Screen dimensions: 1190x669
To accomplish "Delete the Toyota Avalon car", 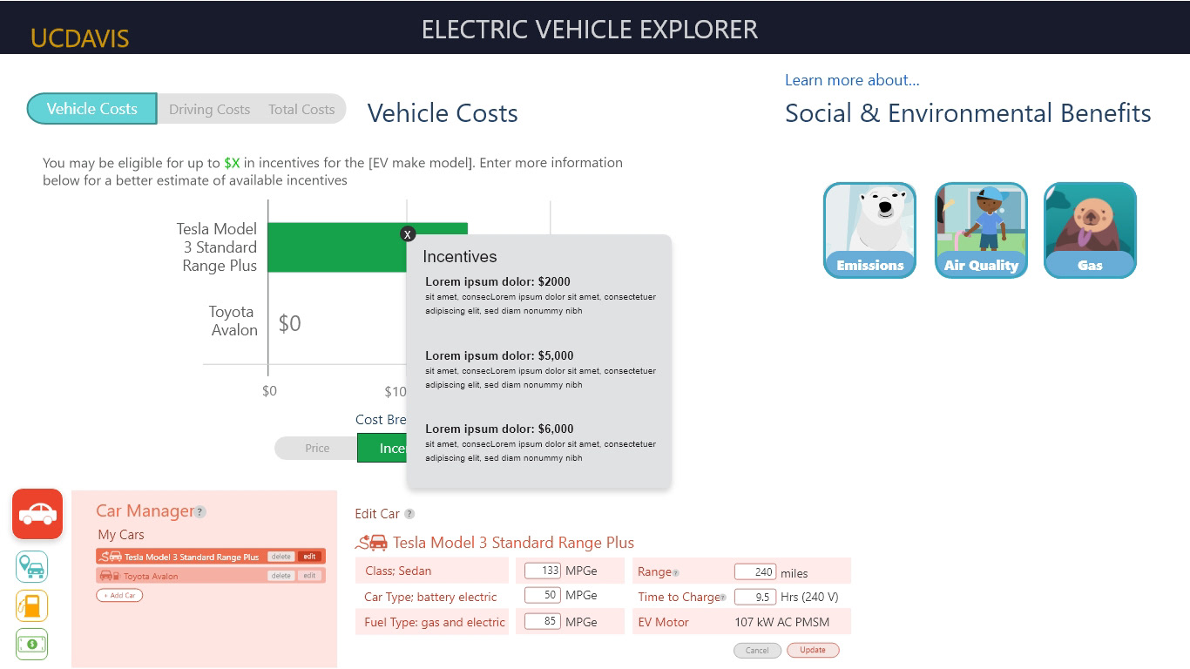I will click(281, 576).
